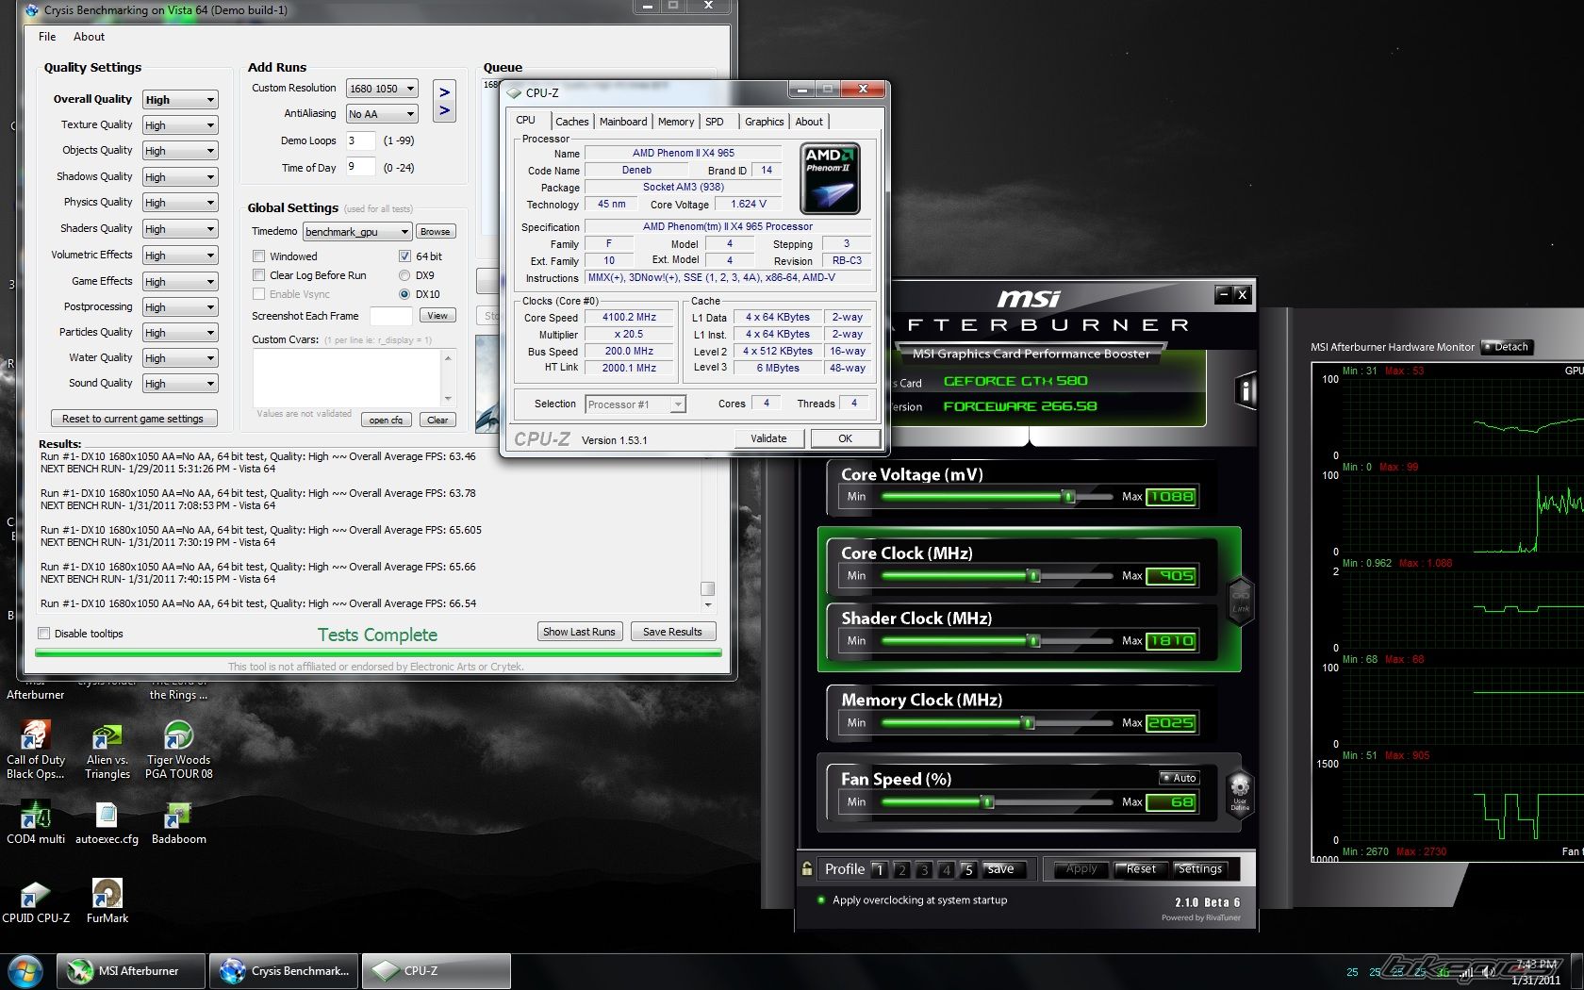Switch to Graphics tab in CPU-Z

pyautogui.click(x=764, y=122)
